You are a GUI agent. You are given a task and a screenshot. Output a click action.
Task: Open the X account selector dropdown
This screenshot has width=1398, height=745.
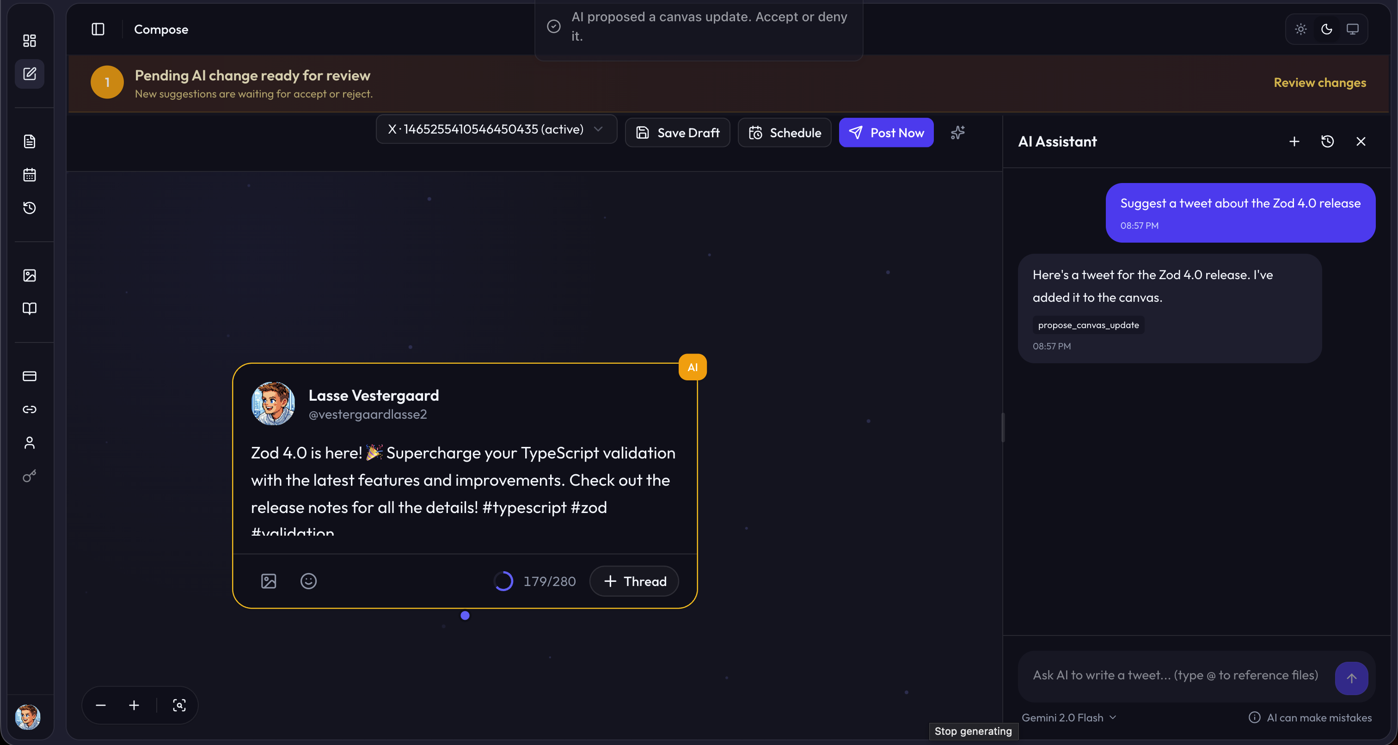coord(495,130)
